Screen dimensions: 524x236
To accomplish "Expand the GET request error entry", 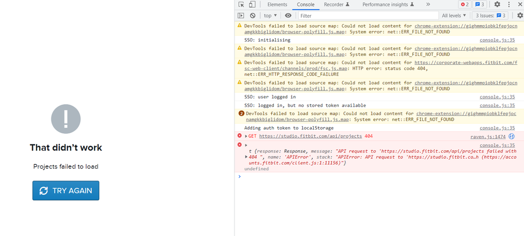I will pyautogui.click(x=247, y=137).
